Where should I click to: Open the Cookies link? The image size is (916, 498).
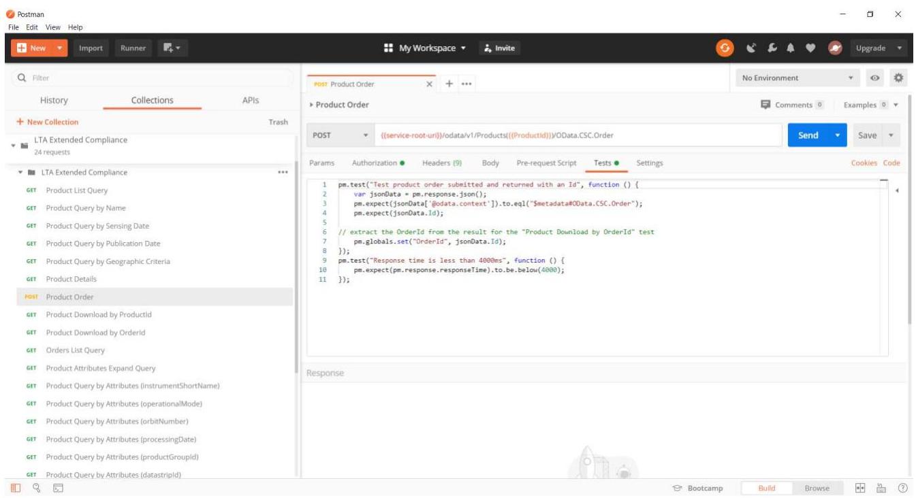tap(864, 163)
